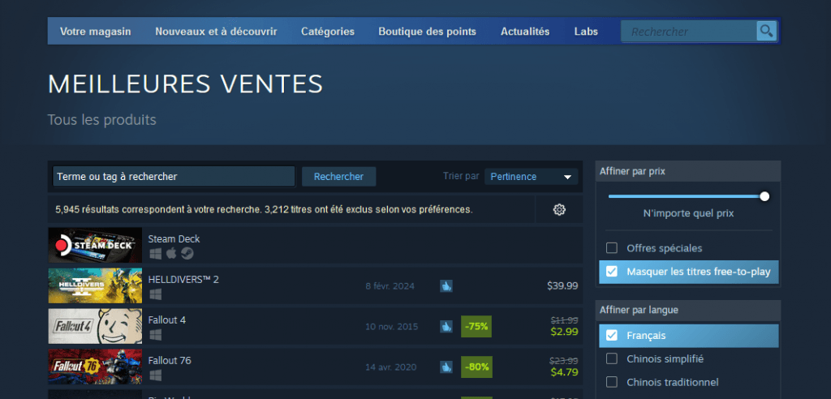Open the HELLDIVERS 2 title link
The height and width of the screenshot is (399, 831).
[x=183, y=279]
